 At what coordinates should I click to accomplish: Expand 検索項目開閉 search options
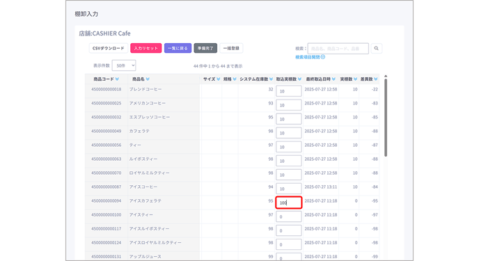point(310,57)
